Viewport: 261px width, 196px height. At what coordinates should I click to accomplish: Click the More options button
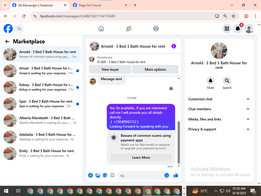pyautogui.click(x=155, y=70)
